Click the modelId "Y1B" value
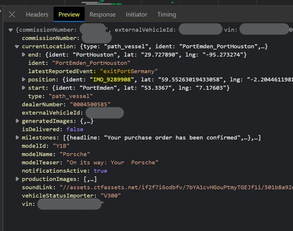This screenshot has height=231, width=293. (x=61, y=146)
